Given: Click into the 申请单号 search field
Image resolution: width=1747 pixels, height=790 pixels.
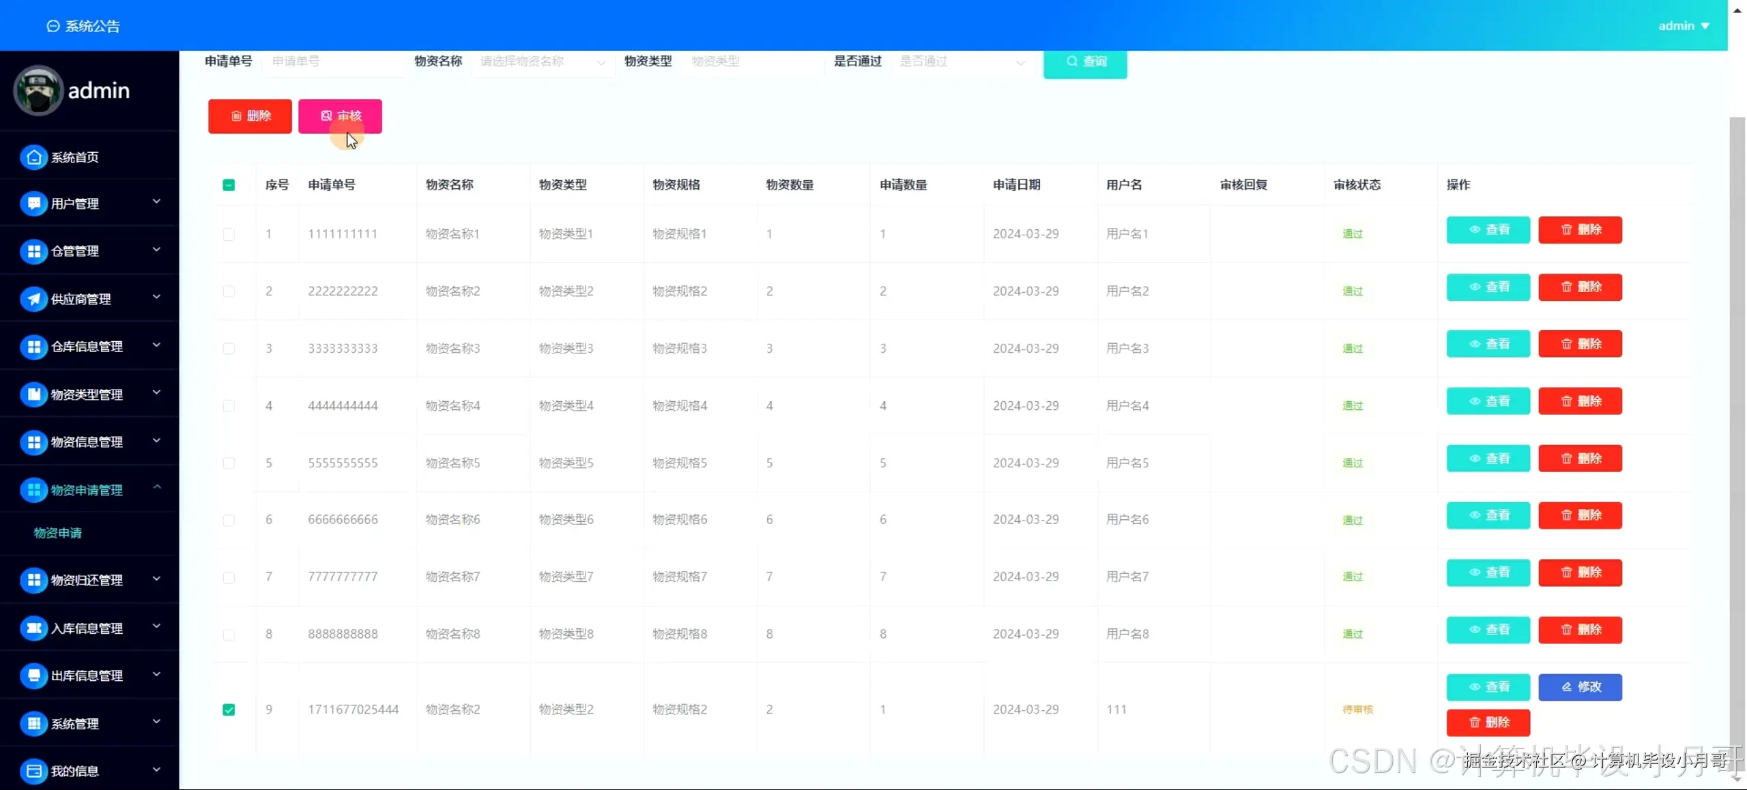Looking at the screenshot, I should 334,61.
